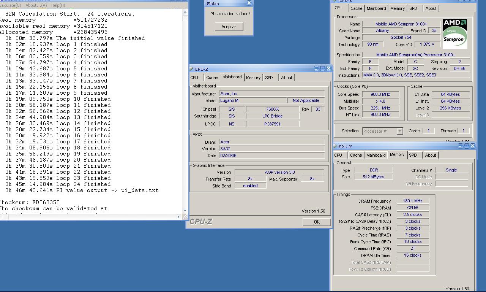Image resolution: width=486 pixels, height=292 pixels.
Task: Open About tab in the top-right CPU-Z window
Action: tap(431, 8)
